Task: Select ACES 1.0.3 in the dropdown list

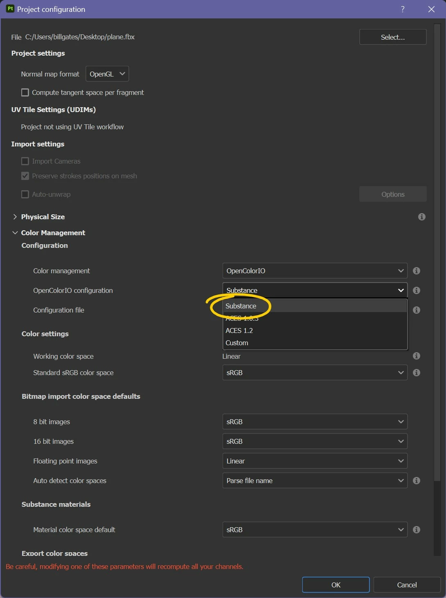Action: 315,318
